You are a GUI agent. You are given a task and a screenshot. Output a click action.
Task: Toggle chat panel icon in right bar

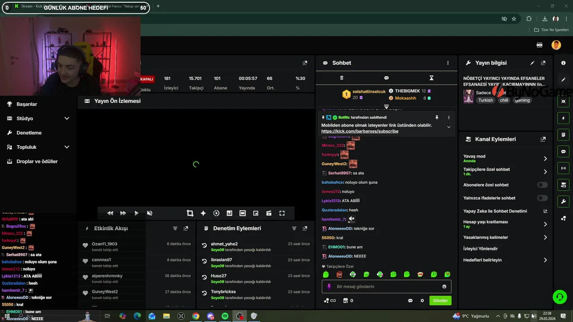coord(564,152)
